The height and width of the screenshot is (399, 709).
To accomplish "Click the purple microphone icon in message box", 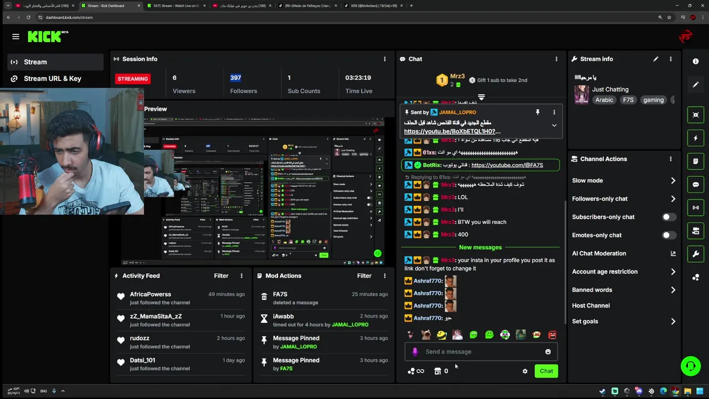I will coord(415,351).
